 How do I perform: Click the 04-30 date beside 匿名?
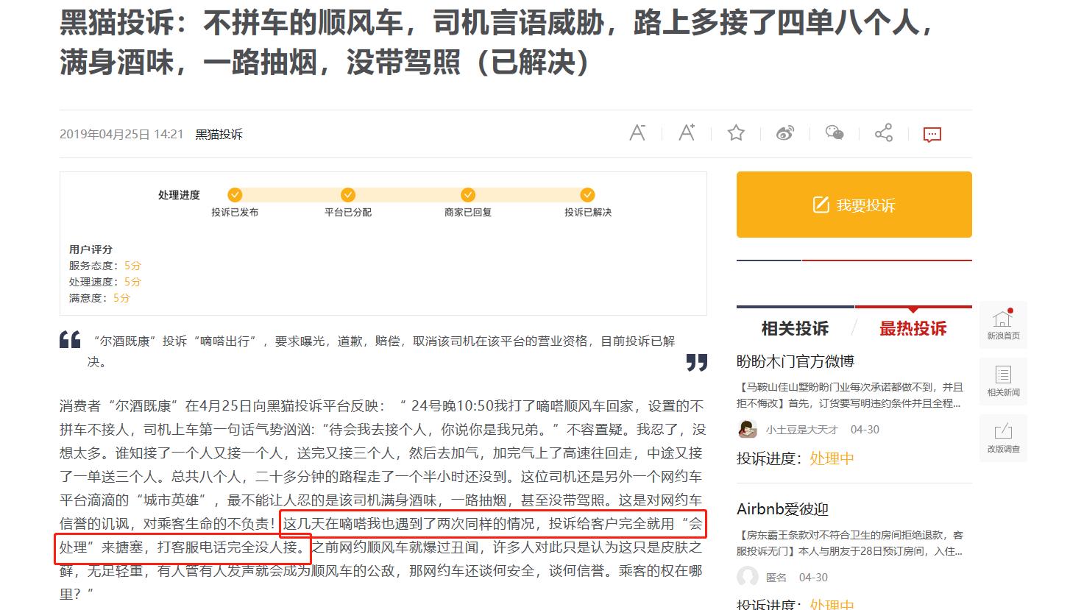pos(813,578)
